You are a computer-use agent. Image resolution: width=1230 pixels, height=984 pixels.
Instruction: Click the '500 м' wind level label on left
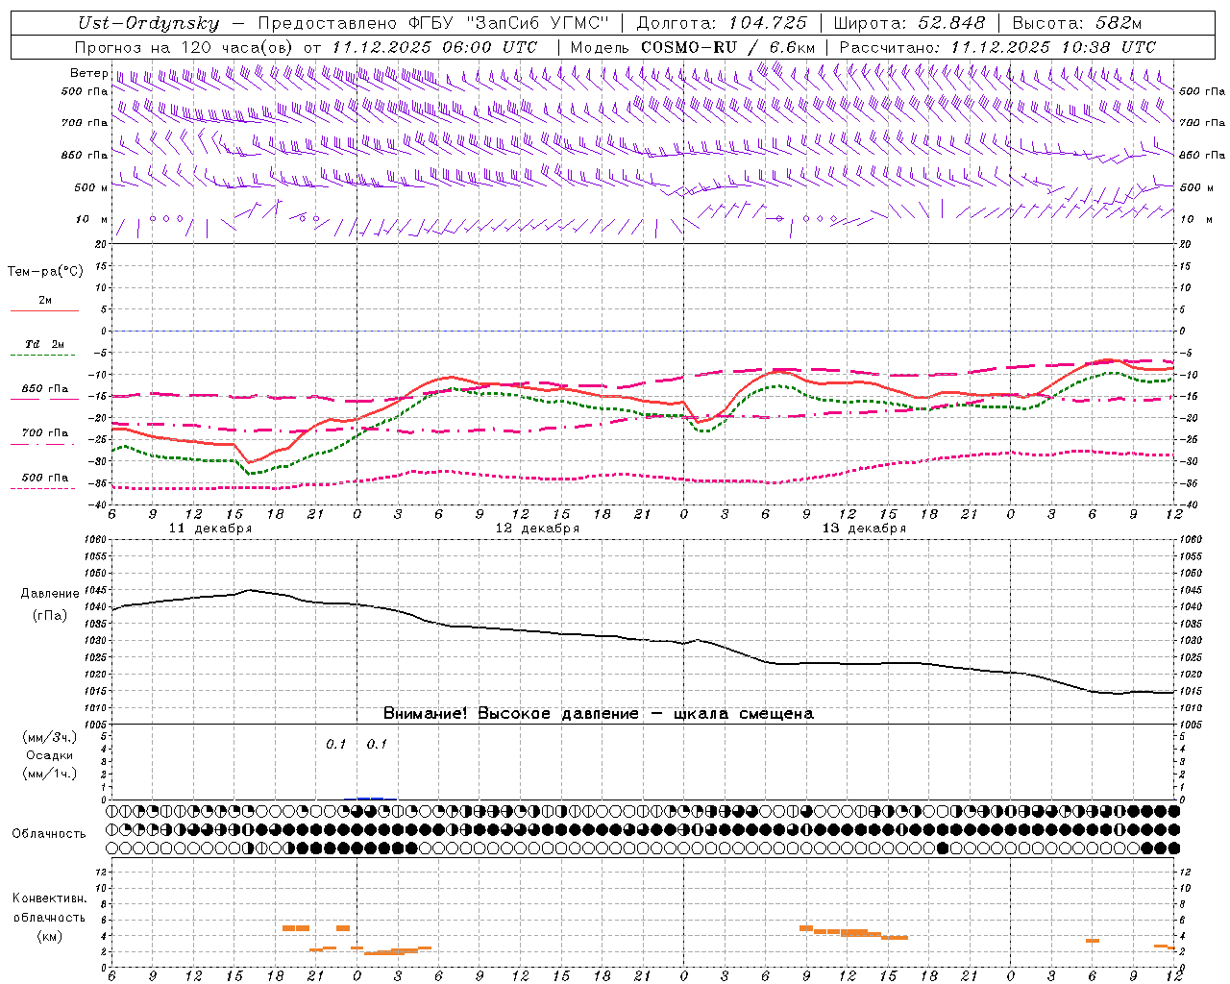pyautogui.click(x=91, y=187)
